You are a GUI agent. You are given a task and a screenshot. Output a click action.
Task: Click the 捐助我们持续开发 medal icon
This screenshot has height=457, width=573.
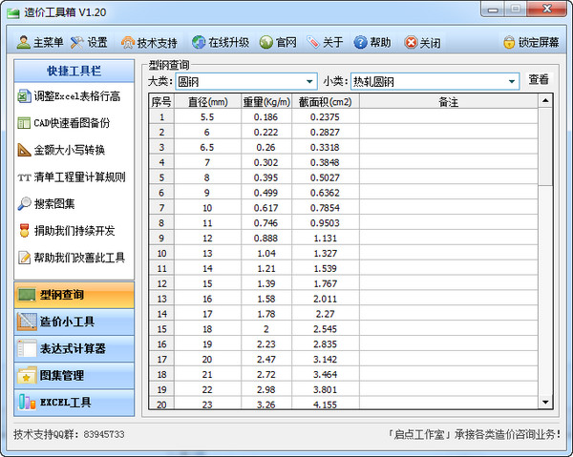24,231
